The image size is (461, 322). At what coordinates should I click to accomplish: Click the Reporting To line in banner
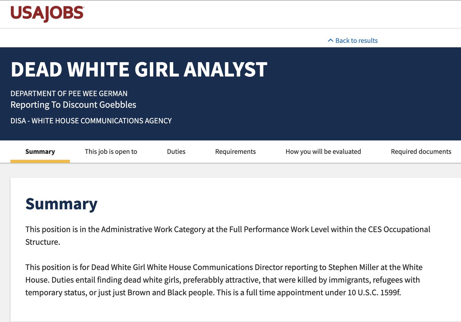click(x=73, y=105)
